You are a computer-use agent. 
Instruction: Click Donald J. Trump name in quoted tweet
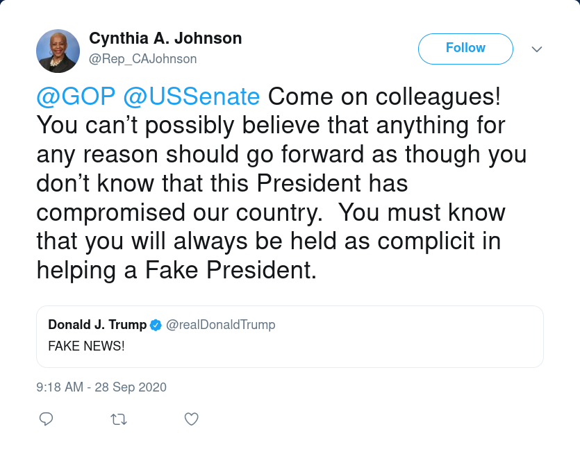pos(98,325)
